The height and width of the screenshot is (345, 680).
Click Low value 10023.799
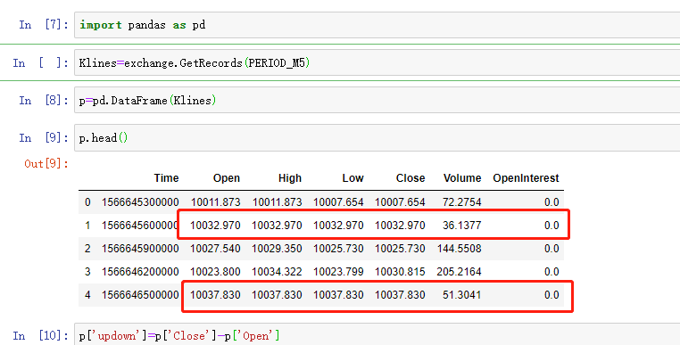click(339, 272)
